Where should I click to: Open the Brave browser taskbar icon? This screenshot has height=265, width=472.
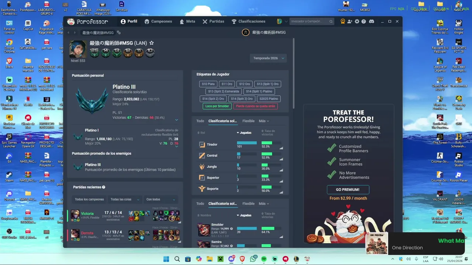point(242,259)
